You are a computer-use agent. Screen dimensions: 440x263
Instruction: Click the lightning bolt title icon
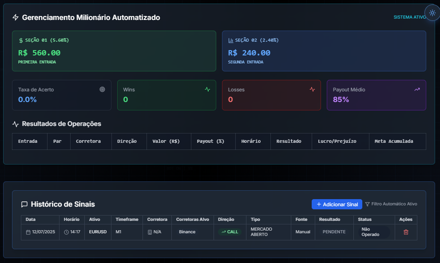pyautogui.click(x=16, y=17)
